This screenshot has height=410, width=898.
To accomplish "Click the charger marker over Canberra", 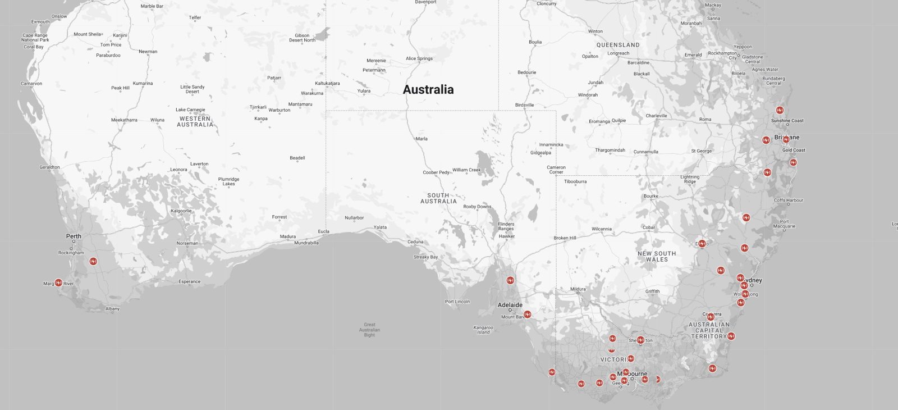I will click(x=711, y=317).
